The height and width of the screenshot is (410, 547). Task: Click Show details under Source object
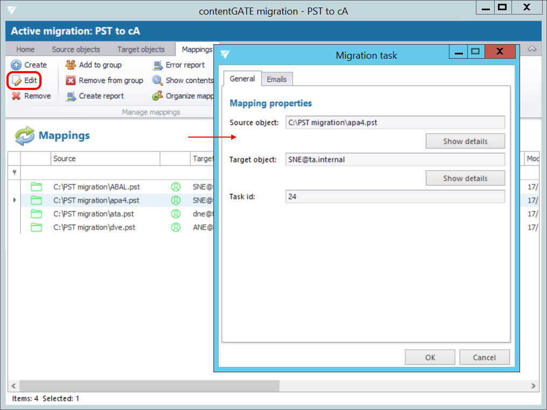[465, 141]
